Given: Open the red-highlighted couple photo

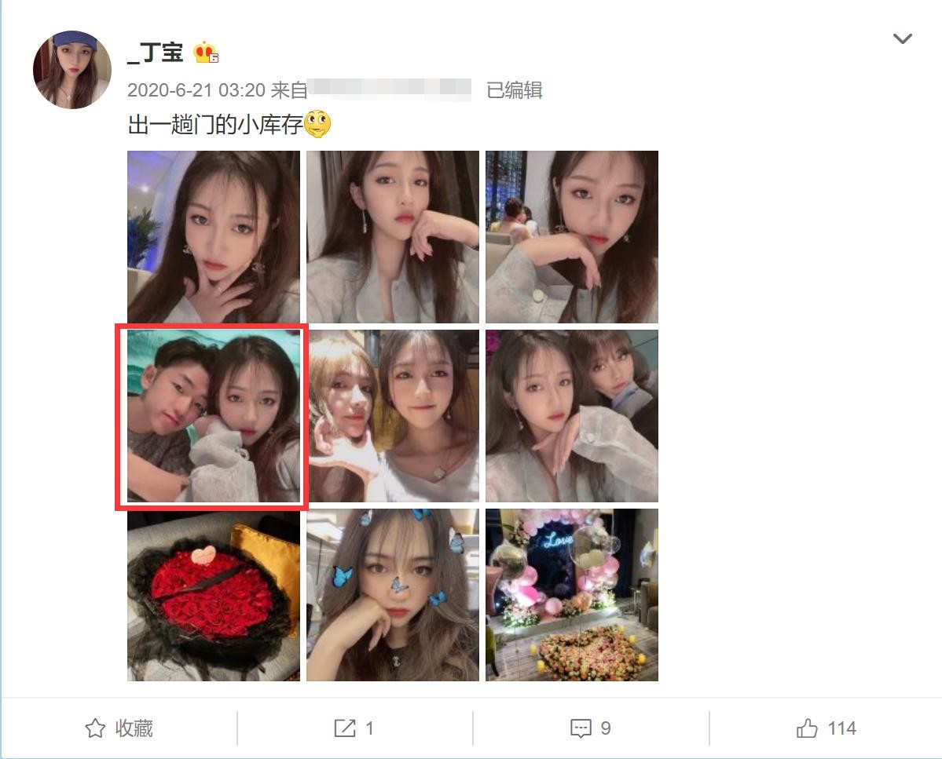Looking at the screenshot, I should [x=213, y=416].
